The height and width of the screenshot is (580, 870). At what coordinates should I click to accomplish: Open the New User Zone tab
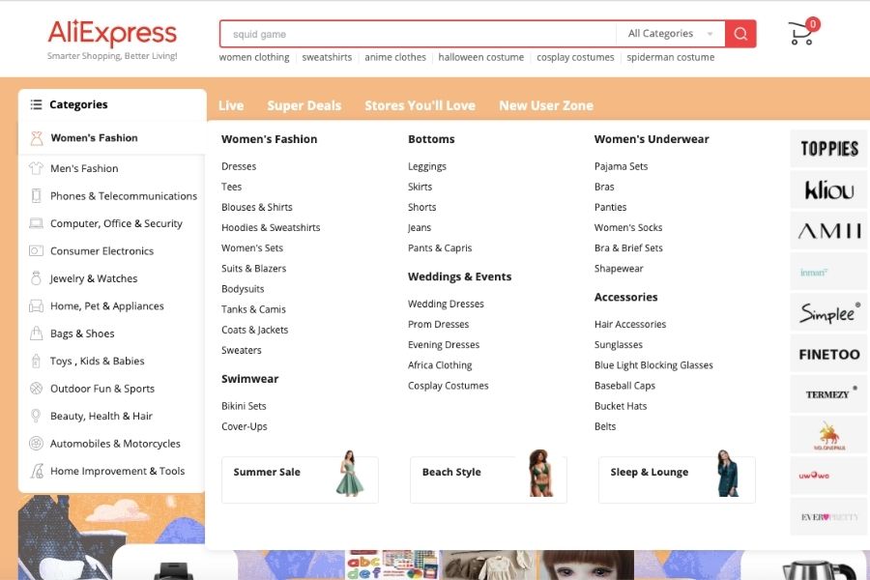(545, 105)
